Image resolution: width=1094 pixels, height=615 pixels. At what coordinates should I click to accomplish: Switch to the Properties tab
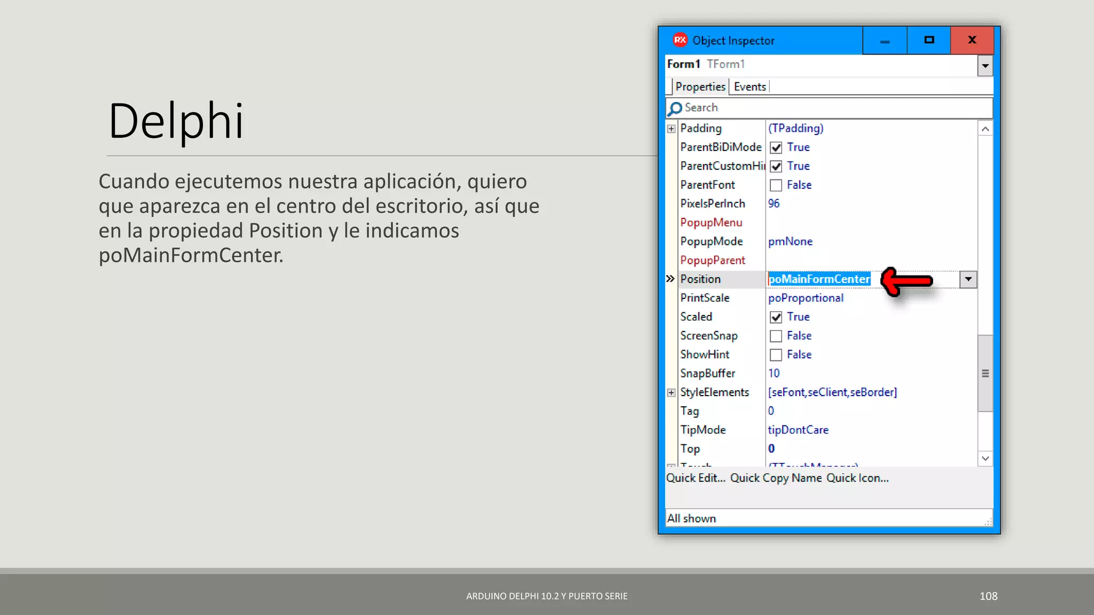point(700,87)
